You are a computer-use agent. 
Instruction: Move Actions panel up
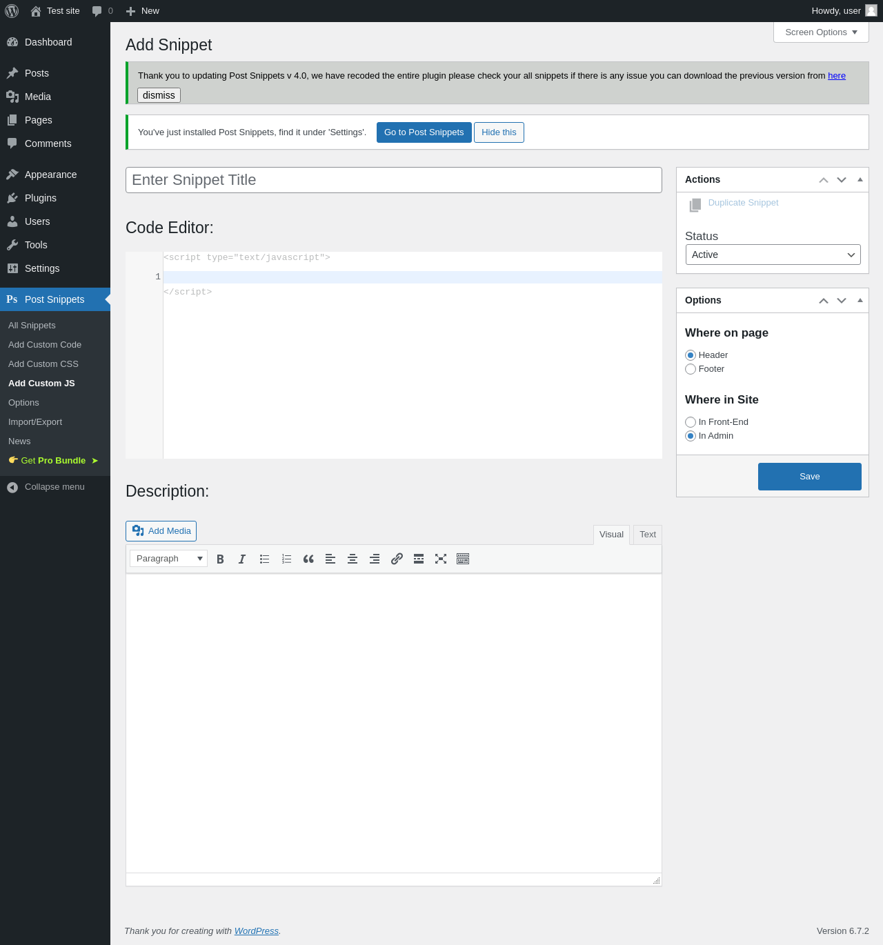coord(824,180)
